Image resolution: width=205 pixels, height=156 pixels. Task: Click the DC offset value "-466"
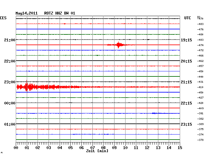pos(200,56)
